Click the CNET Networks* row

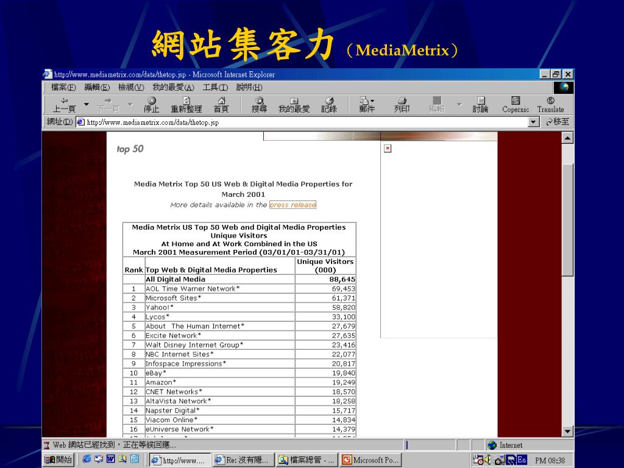click(x=239, y=392)
